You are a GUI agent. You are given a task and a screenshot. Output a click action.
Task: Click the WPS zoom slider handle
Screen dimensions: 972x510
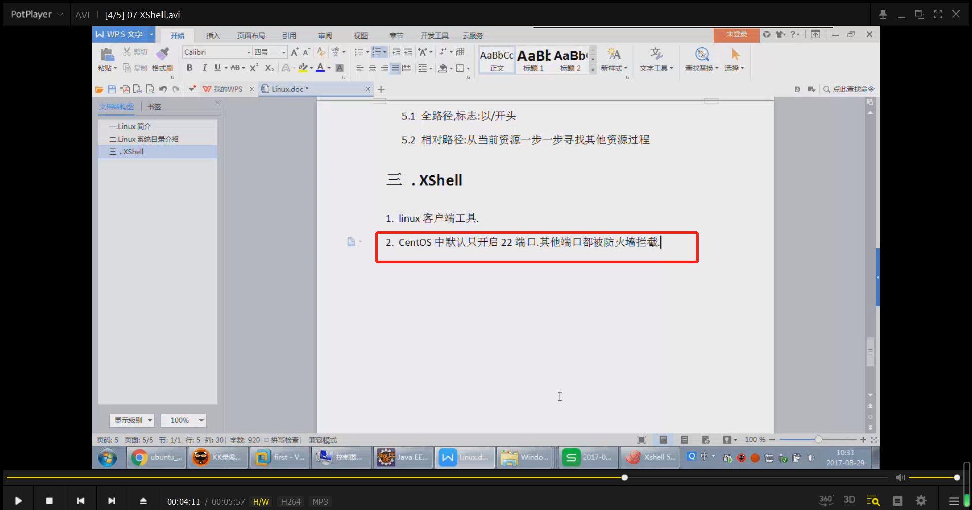coord(818,440)
